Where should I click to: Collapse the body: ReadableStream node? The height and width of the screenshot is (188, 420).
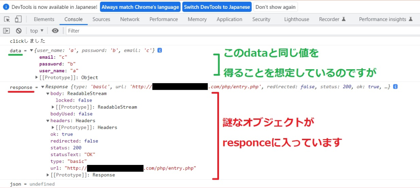48,94
